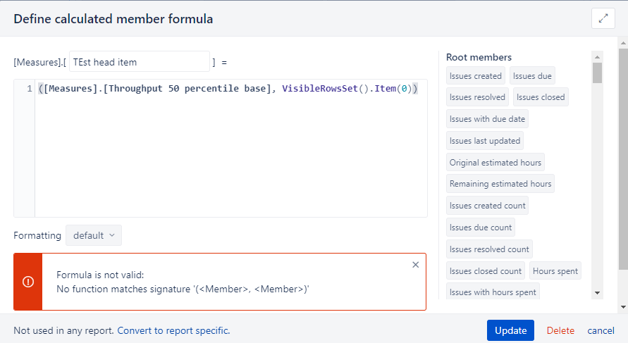
Task: Select Issues with due date member
Action: point(487,119)
